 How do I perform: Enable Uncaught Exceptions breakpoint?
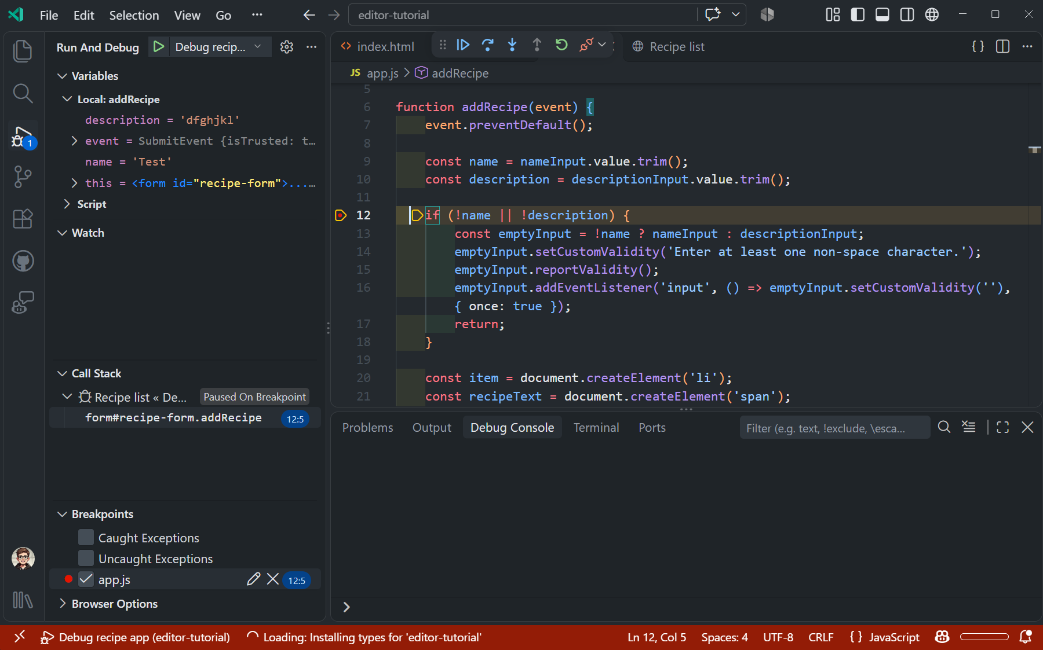tap(86, 559)
